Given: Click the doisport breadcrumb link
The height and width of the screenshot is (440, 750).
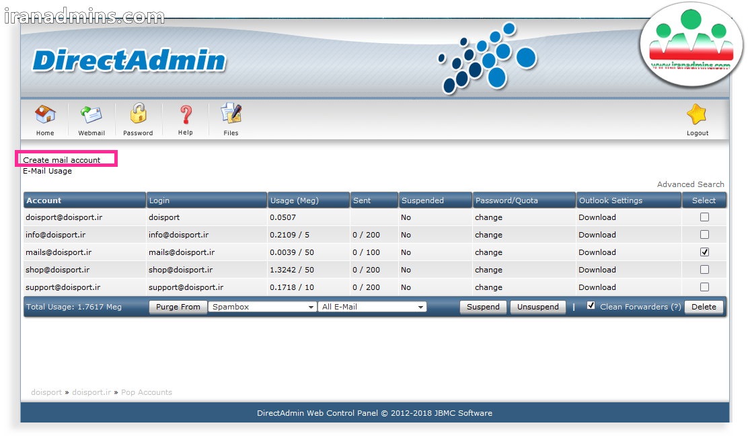Looking at the screenshot, I should click(x=46, y=392).
